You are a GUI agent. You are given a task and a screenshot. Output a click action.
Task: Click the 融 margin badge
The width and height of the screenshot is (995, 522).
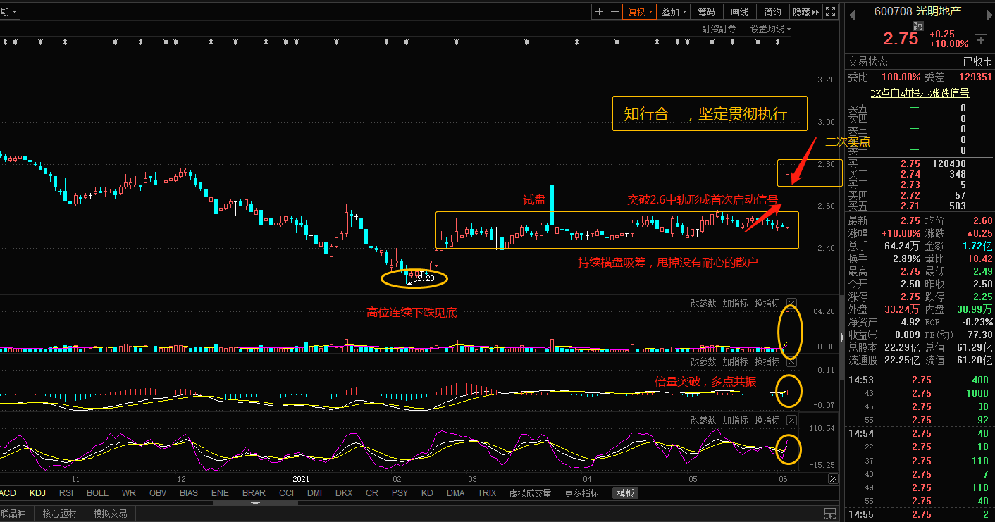[917, 26]
